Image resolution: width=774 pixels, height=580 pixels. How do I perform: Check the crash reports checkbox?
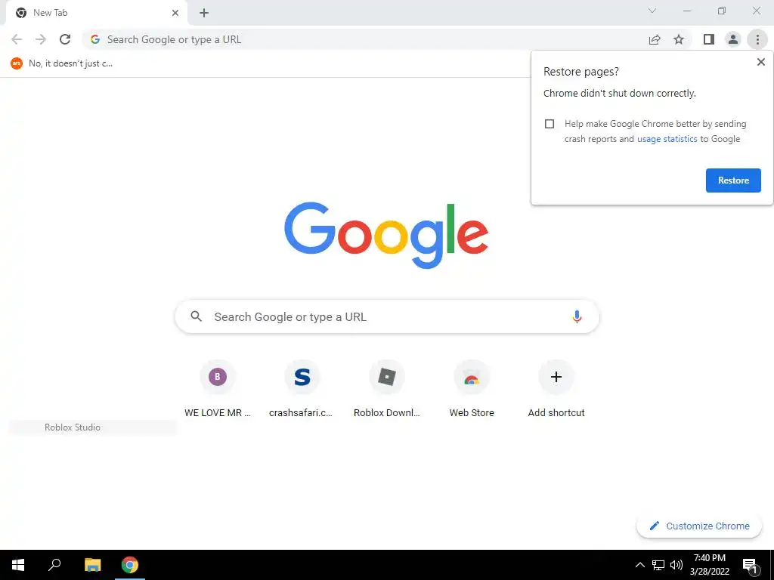click(x=550, y=124)
